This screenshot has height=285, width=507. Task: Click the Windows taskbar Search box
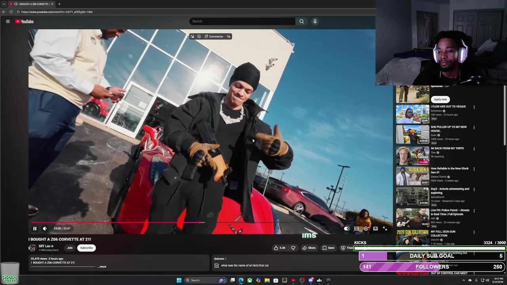[x=206, y=280]
